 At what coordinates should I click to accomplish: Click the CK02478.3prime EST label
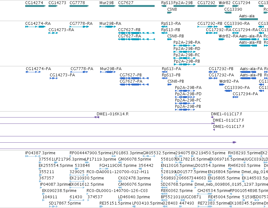tap(134, 178)
